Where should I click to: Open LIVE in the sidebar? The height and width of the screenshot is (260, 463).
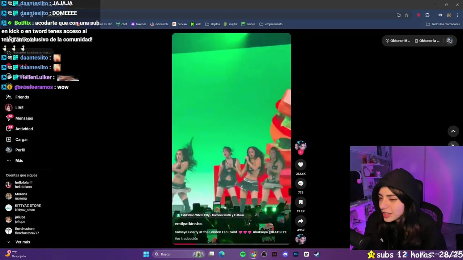[x=20, y=108]
